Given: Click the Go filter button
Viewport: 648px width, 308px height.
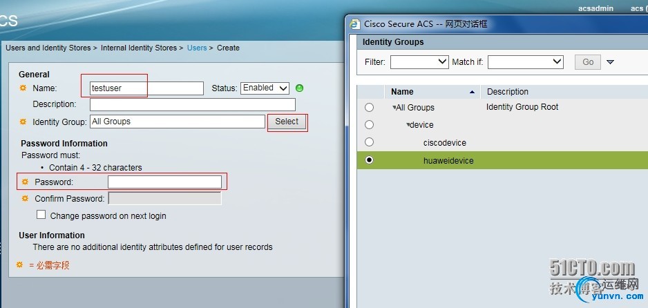Looking at the screenshot, I should click(588, 62).
